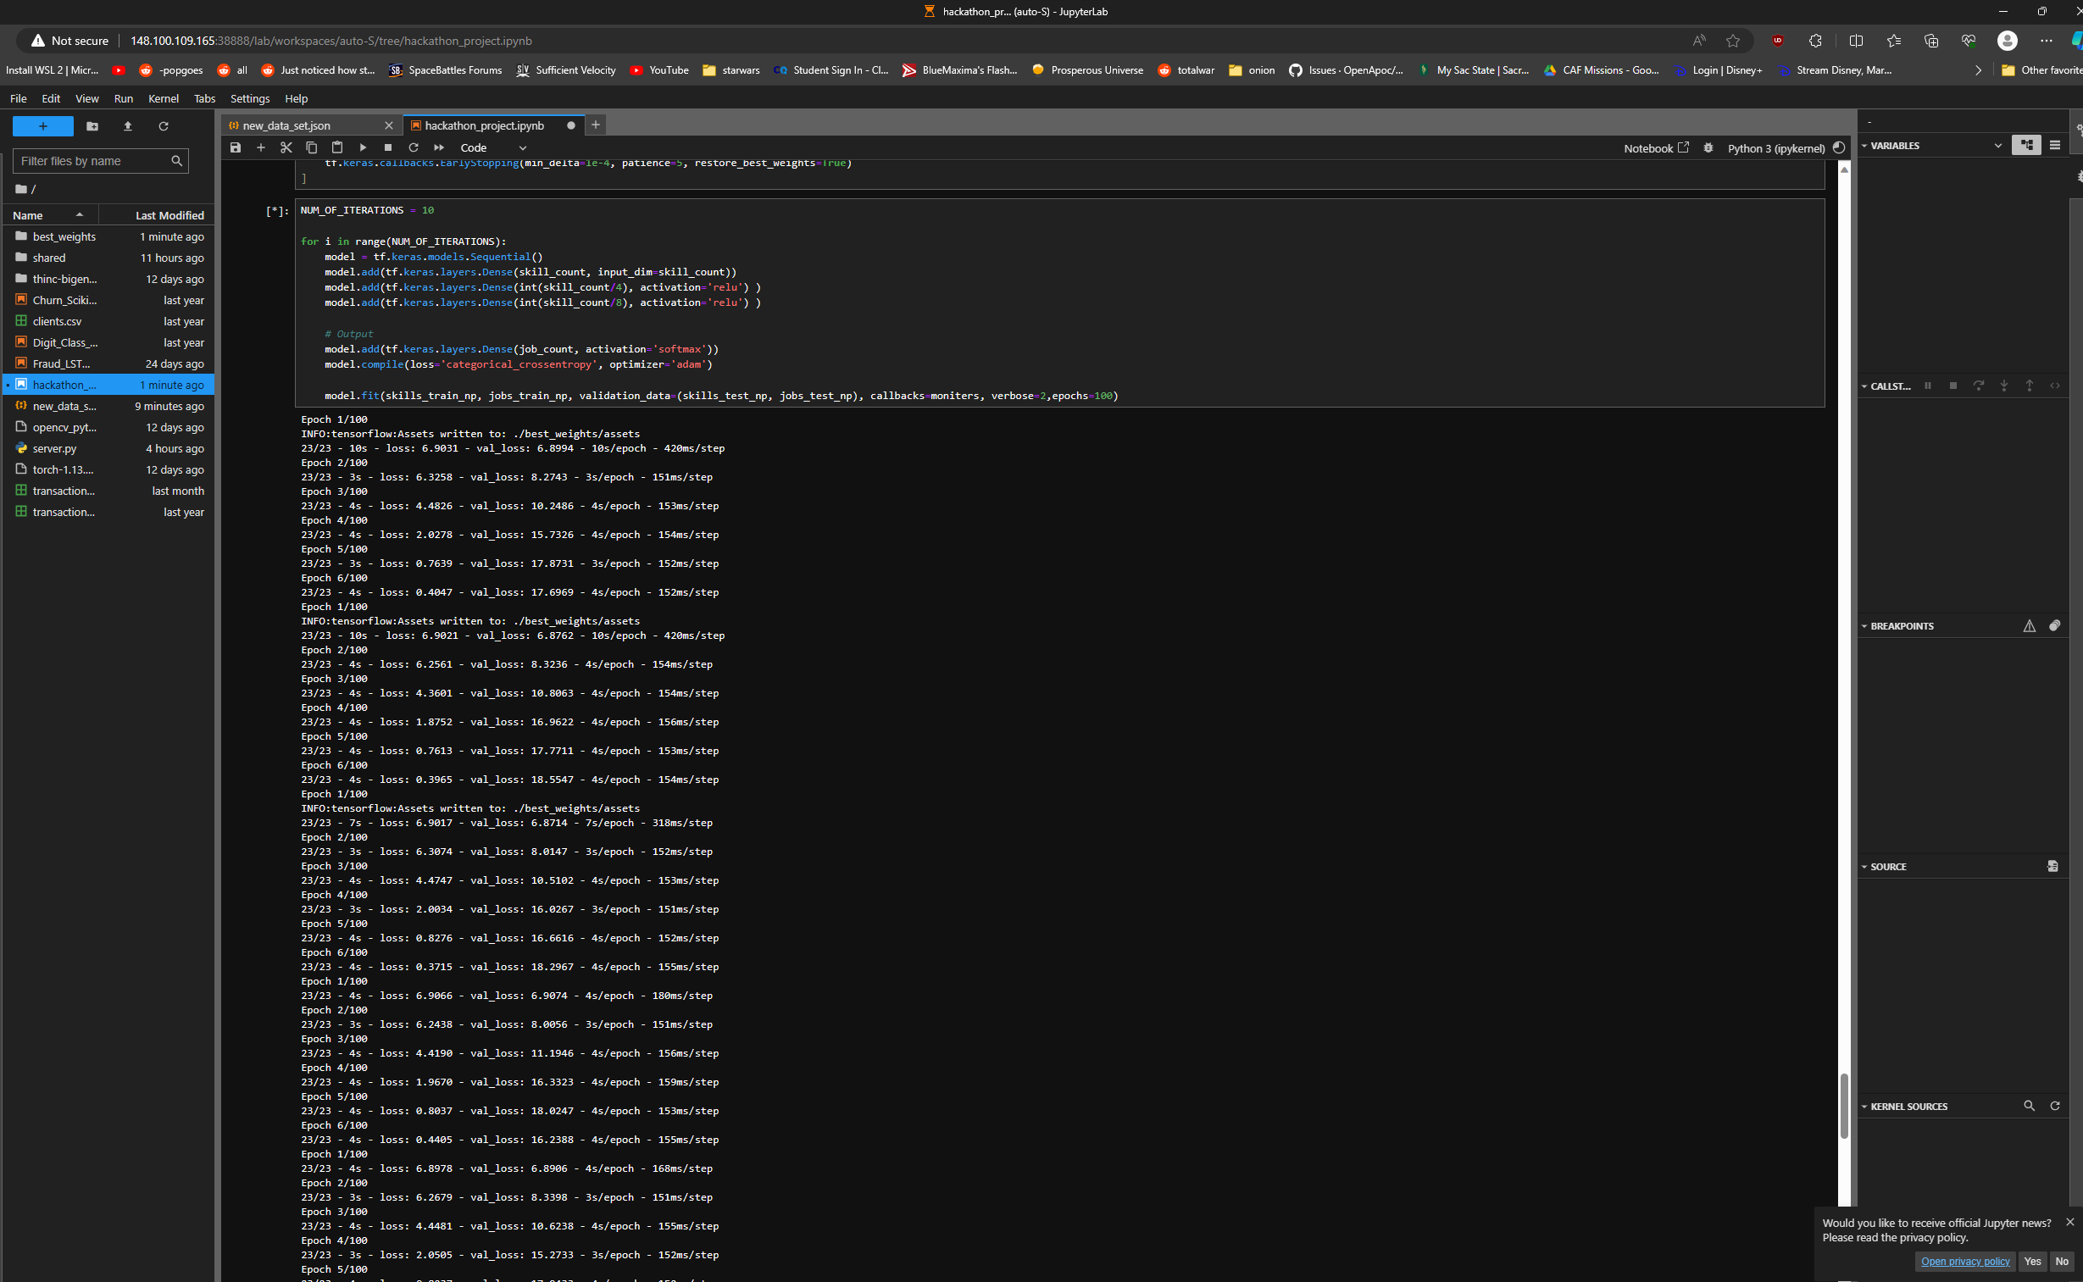Open the cell type Code dropdown
Viewport: 2083px width, 1282px height.
pos(493,147)
